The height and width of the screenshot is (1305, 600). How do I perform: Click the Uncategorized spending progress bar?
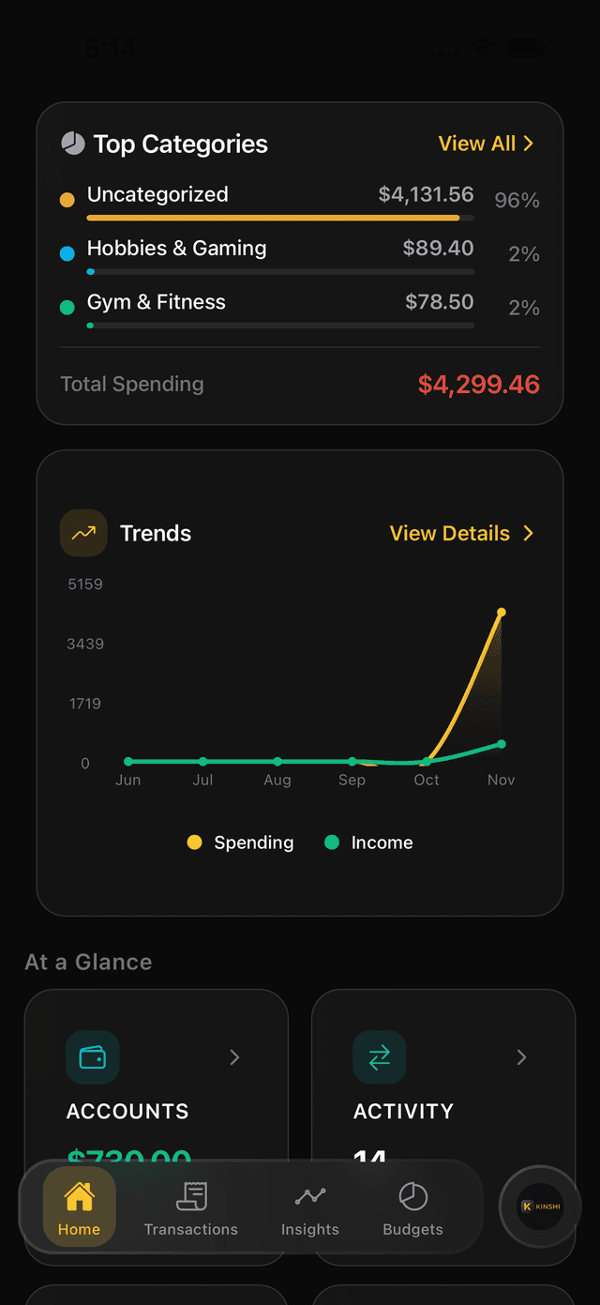(279, 218)
